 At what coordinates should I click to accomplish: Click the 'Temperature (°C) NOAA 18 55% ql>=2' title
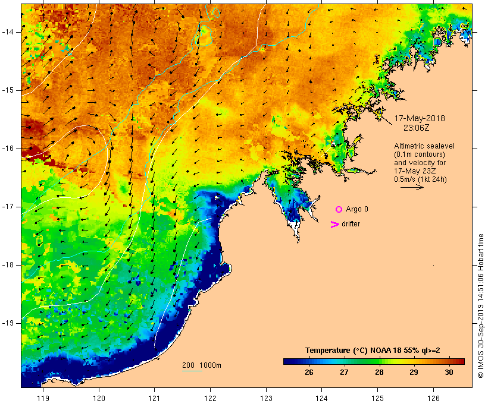(x=373, y=351)
